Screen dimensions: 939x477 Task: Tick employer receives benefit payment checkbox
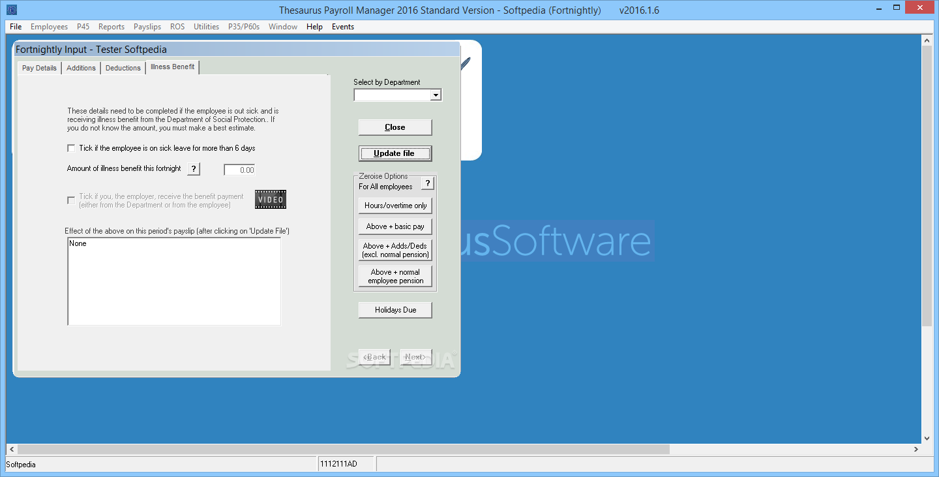71,200
